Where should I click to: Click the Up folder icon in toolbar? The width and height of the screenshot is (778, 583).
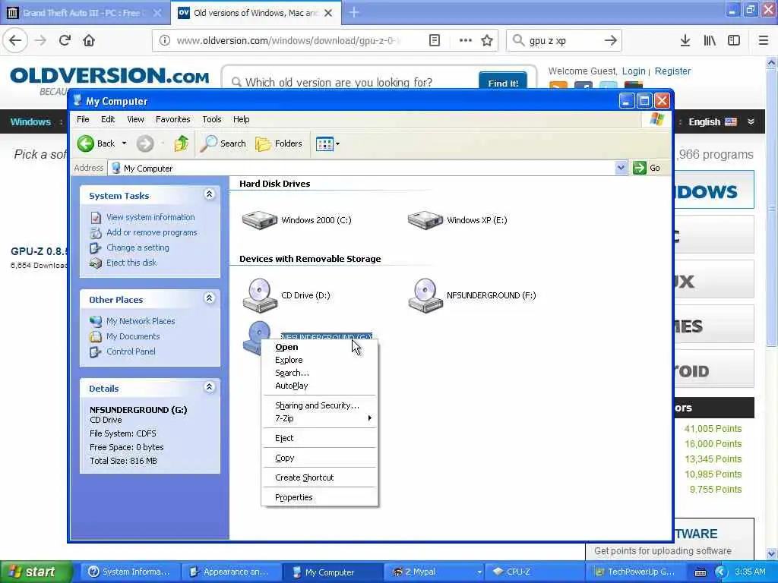click(181, 143)
